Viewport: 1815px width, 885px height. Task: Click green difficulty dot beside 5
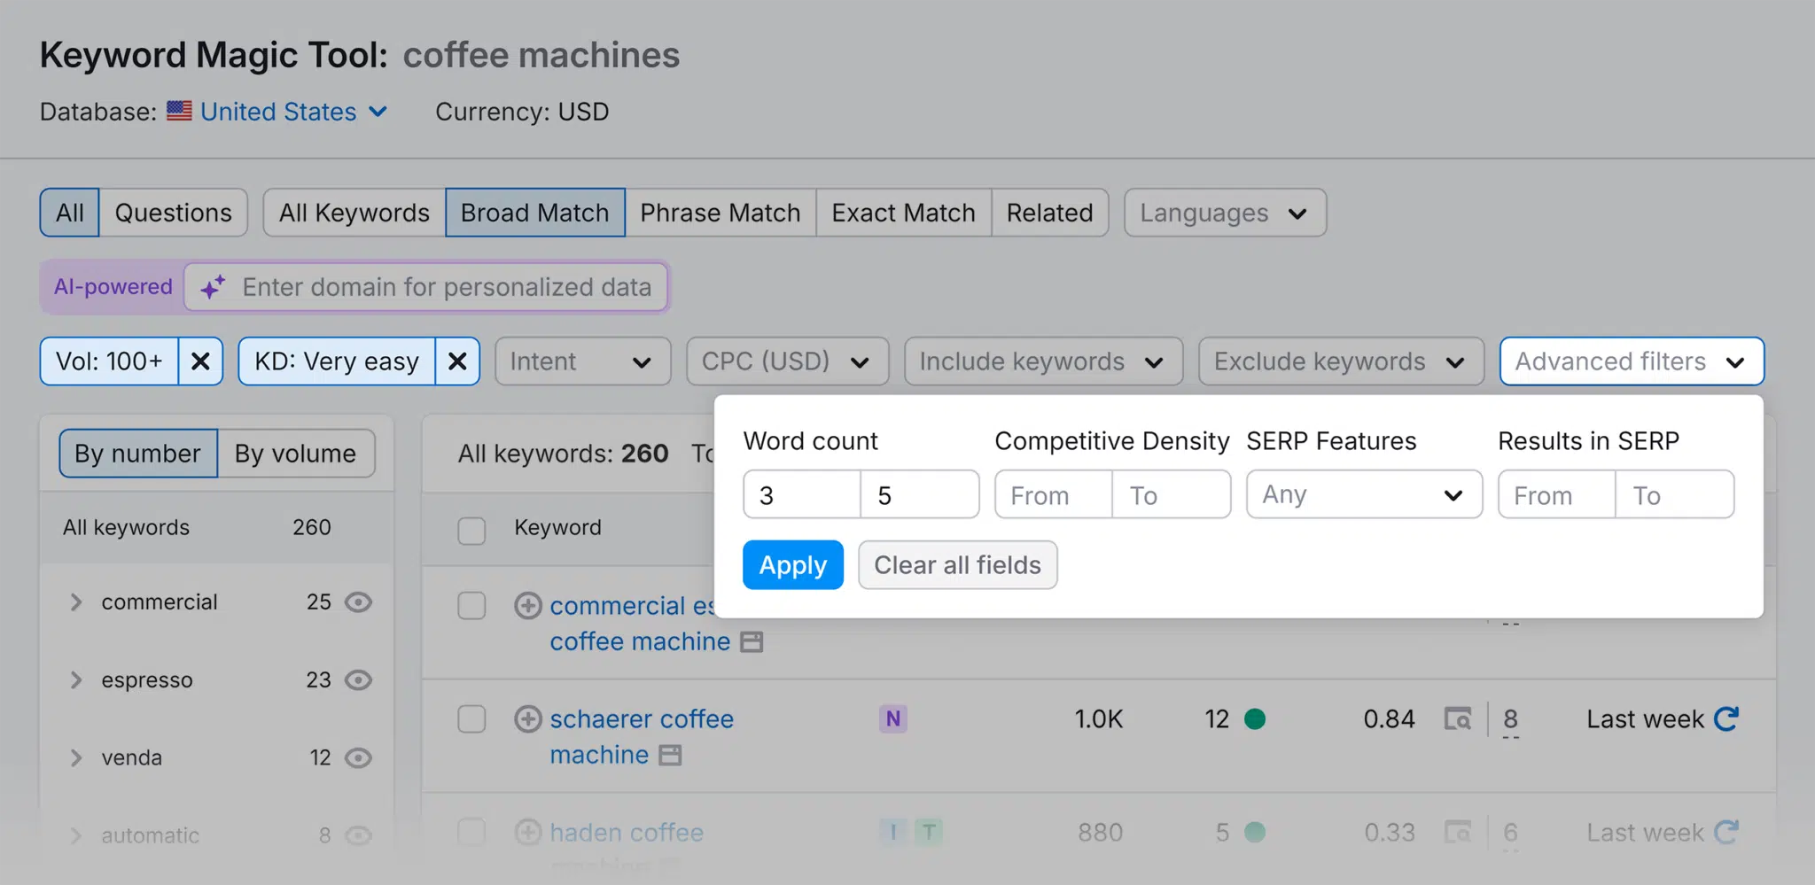click(1255, 832)
